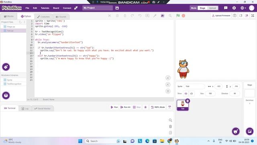Click the refresh icon in Project Files header
This screenshot has height=145, width=257.
tap(20, 22)
